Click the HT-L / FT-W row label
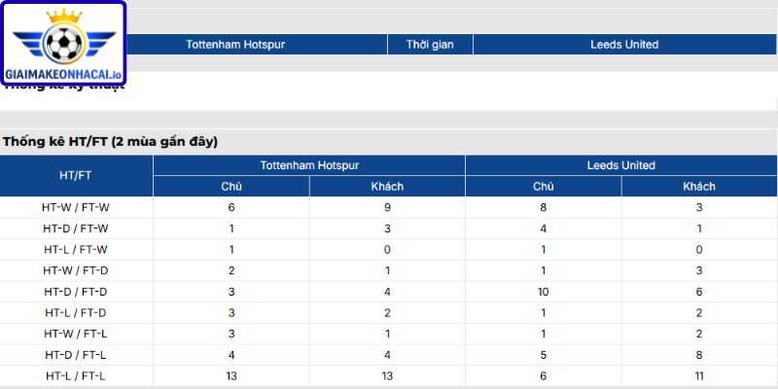This screenshot has width=778, height=389. 76,250
